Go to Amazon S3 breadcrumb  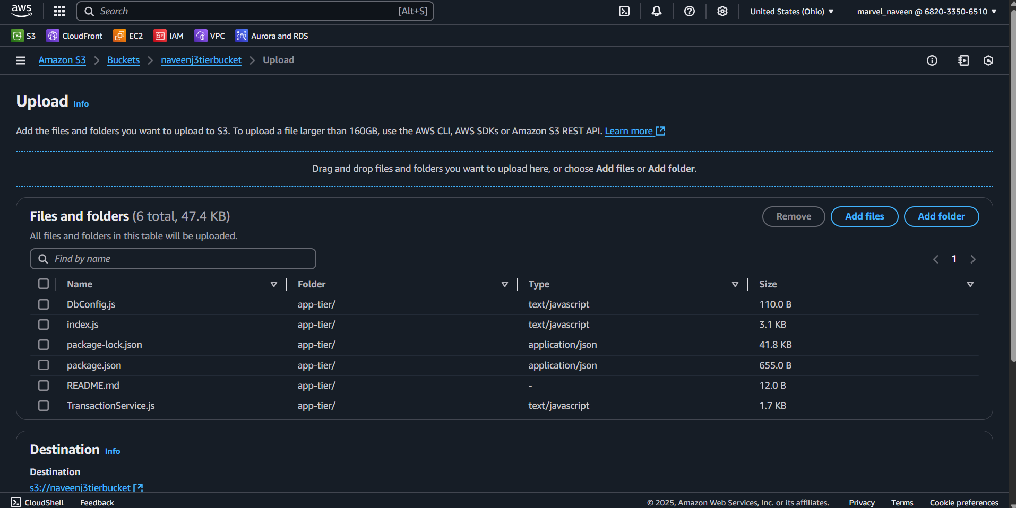[x=62, y=60]
